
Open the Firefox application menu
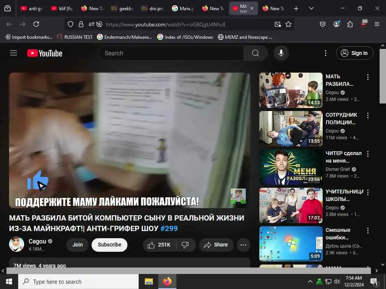click(377, 24)
